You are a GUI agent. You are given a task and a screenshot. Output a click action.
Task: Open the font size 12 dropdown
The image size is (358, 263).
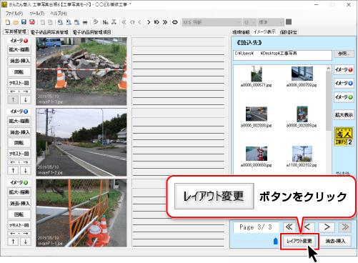point(249,22)
